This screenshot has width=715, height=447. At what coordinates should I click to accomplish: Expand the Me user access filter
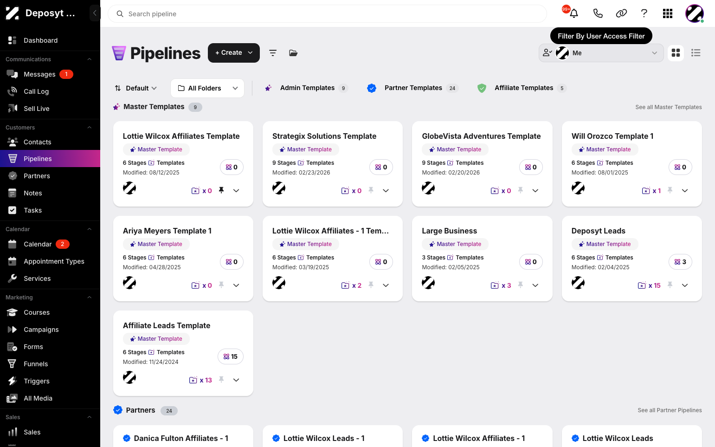point(601,53)
